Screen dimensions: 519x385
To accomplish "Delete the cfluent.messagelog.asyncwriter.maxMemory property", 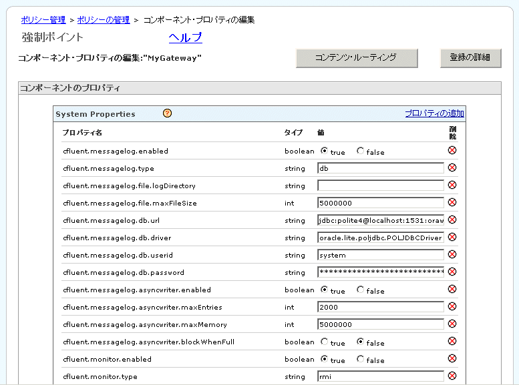I will click(452, 324).
